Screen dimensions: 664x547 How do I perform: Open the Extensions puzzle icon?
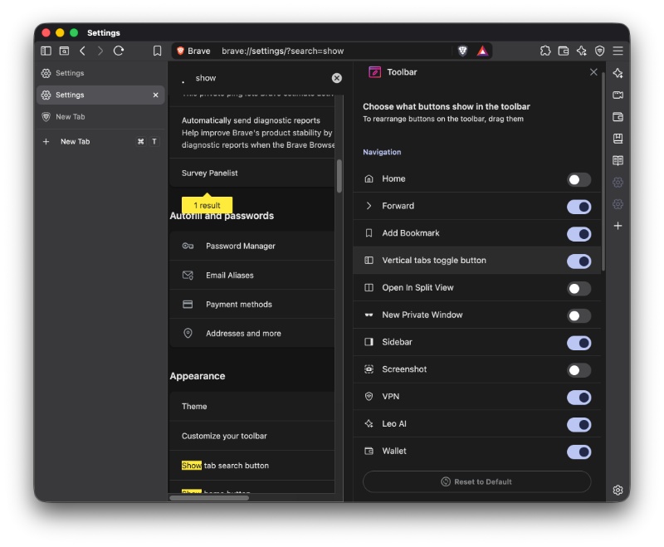coord(545,51)
